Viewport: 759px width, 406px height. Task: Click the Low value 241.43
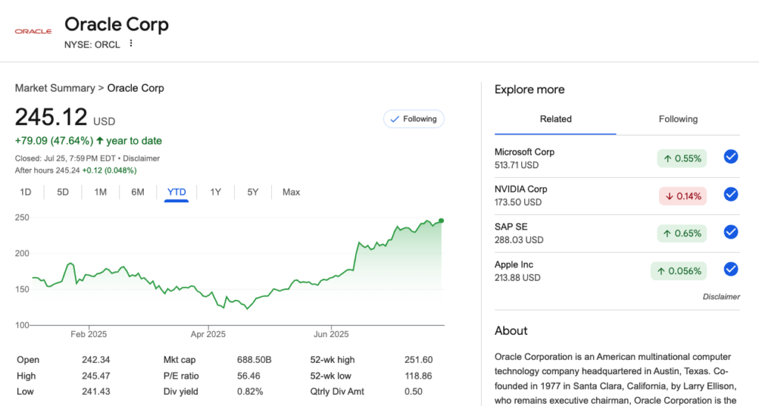(96, 391)
